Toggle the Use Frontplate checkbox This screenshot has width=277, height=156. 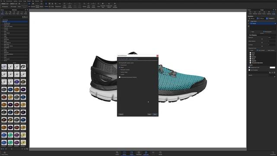(249, 70)
